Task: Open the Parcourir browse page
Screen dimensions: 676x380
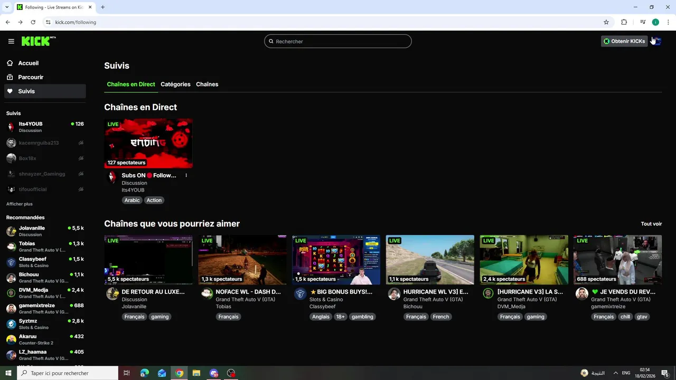Action: [45, 77]
